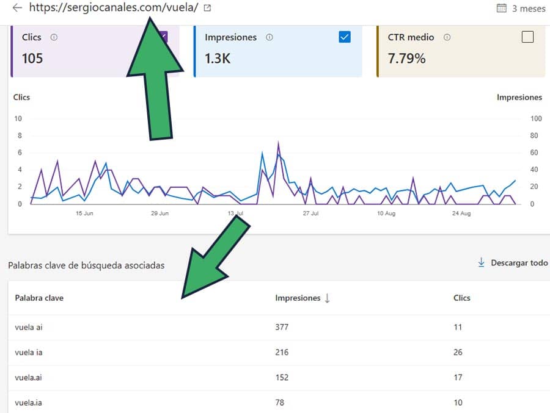Click the "Descargar todo" link
Viewport: 550px width, 413px height.
tap(518, 262)
